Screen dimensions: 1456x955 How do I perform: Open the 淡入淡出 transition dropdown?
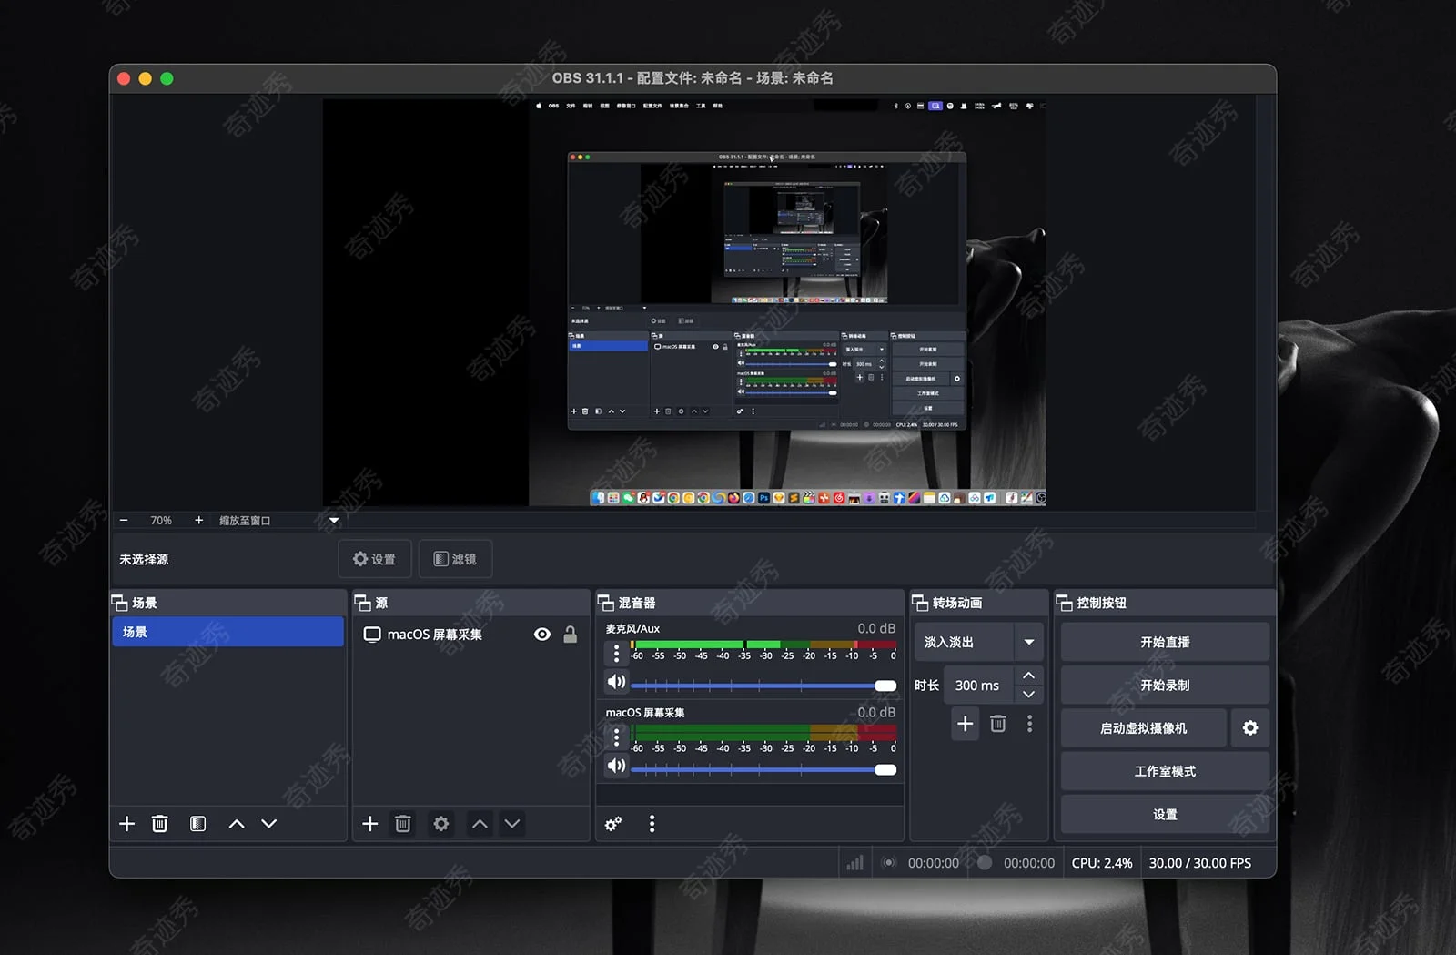pyautogui.click(x=1029, y=642)
